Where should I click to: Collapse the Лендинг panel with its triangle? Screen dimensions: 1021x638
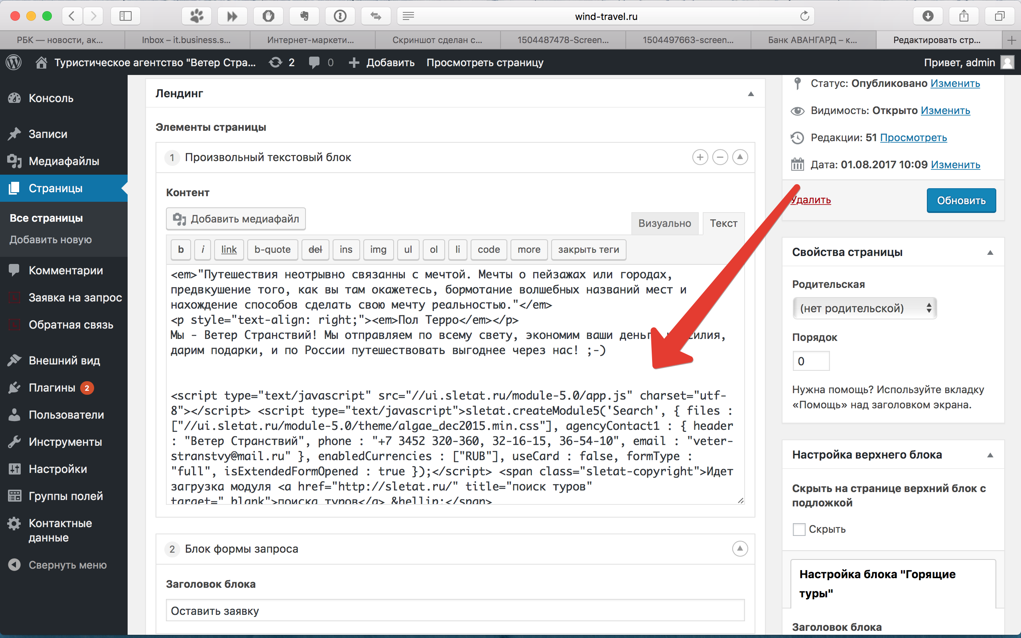pos(751,94)
